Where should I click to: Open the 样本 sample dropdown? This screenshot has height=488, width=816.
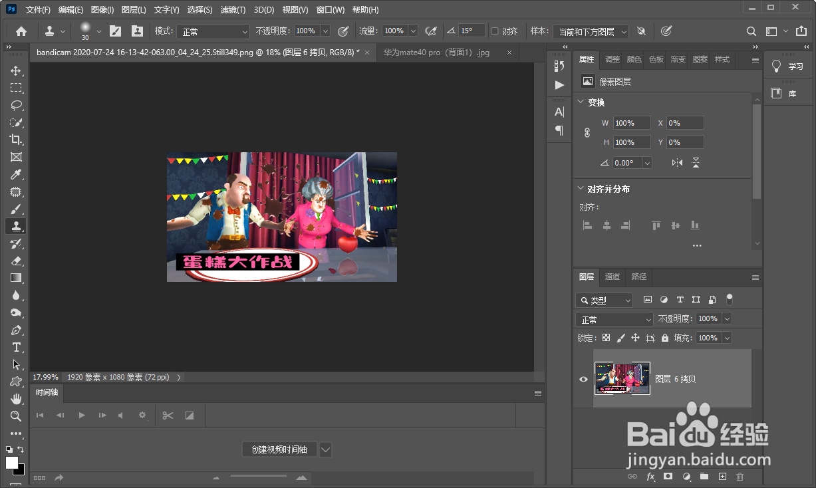click(591, 31)
